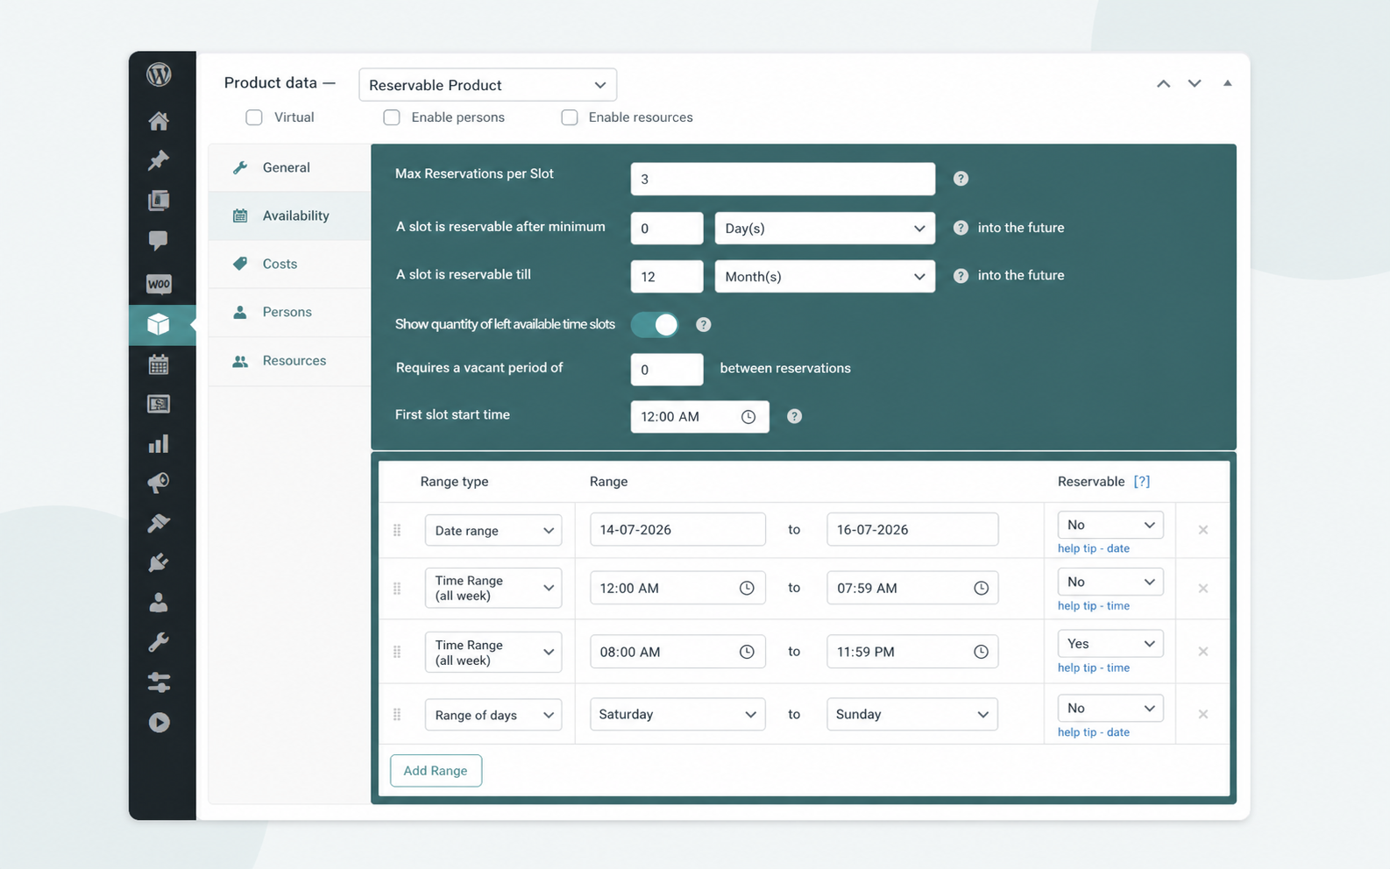Remove the Range of days row
Image resolution: width=1390 pixels, height=869 pixels.
pyautogui.click(x=1202, y=714)
